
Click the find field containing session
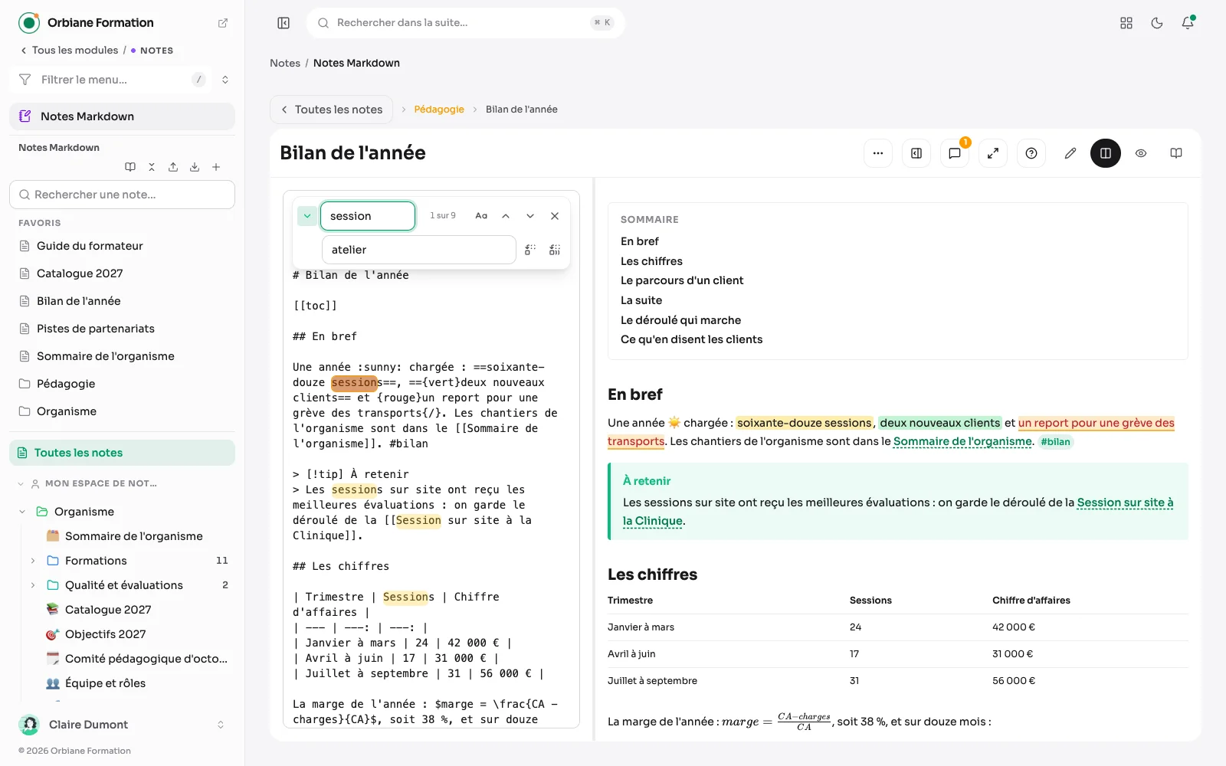point(368,216)
